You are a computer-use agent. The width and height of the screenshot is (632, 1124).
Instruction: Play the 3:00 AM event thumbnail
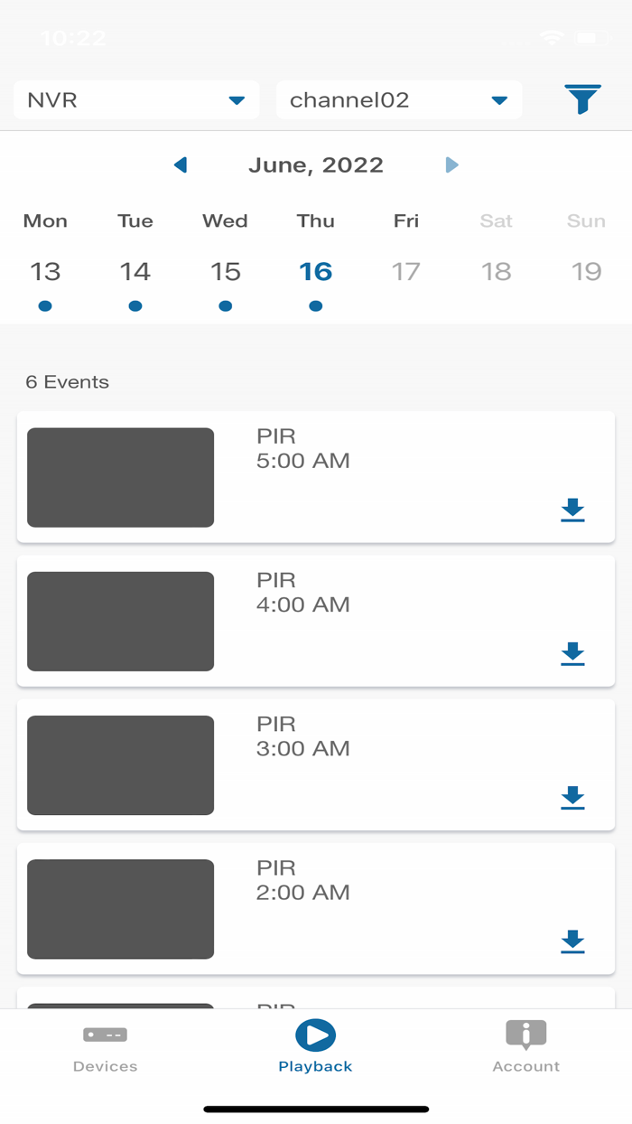pos(121,765)
